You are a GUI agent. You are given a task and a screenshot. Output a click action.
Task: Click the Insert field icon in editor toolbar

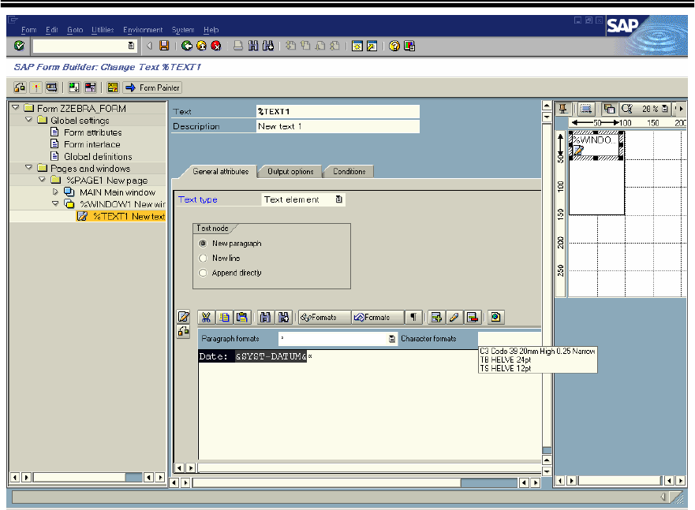point(436,317)
